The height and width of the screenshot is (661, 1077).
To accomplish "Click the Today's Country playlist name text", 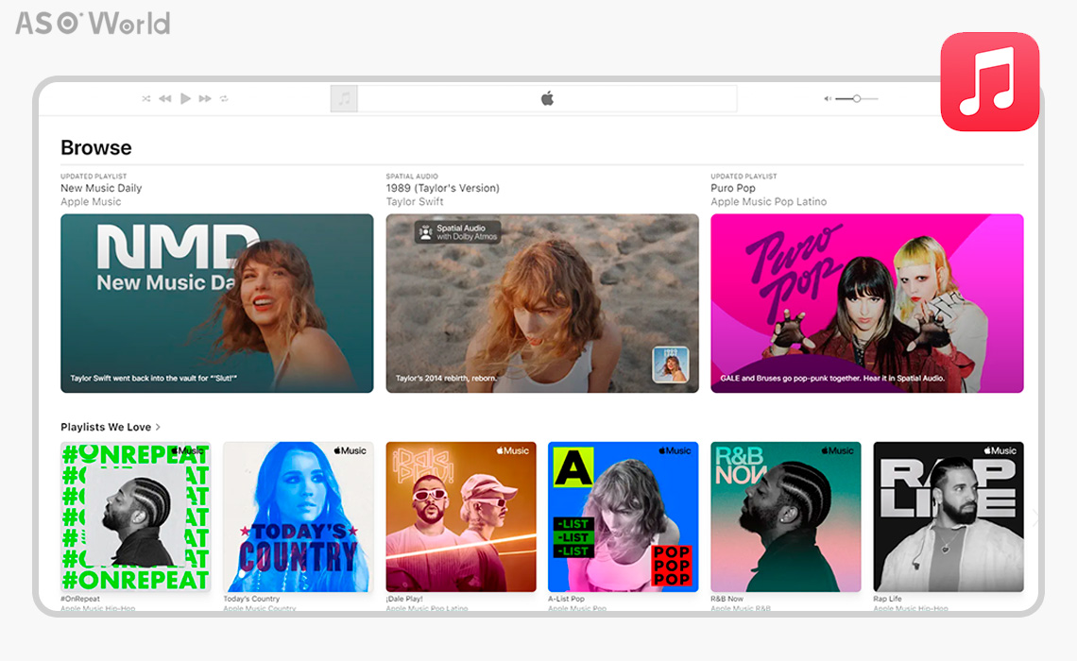I will (251, 599).
